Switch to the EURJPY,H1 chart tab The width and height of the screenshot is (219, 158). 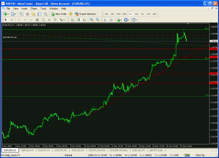(44, 150)
